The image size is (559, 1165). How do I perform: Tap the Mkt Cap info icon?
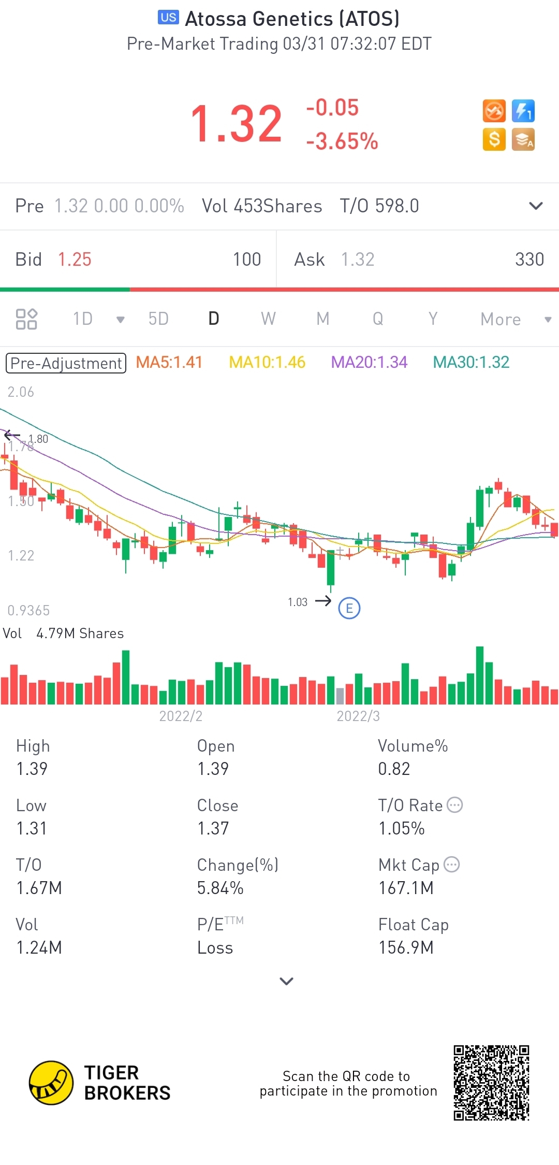(452, 865)
